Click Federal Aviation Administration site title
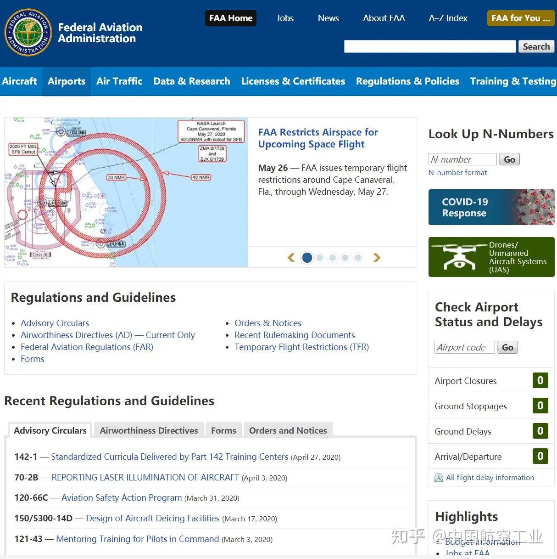 point(100,33)
